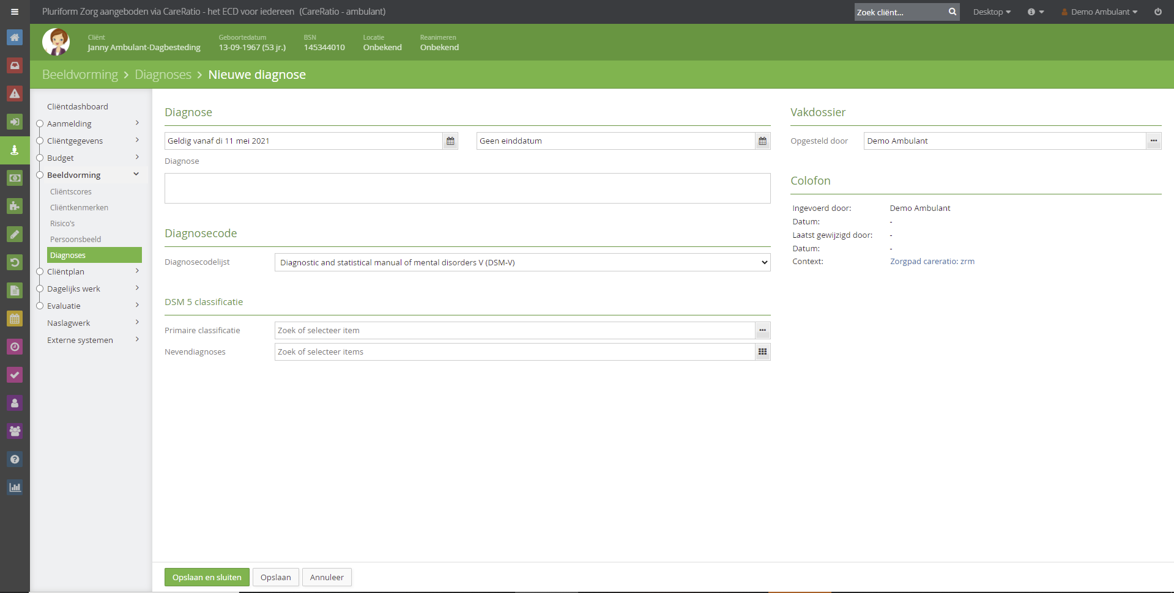The height and width of the screenshot is (593, 1174).
Task: Open the puzzle piece sidebar icon
Action: (15, 206)
